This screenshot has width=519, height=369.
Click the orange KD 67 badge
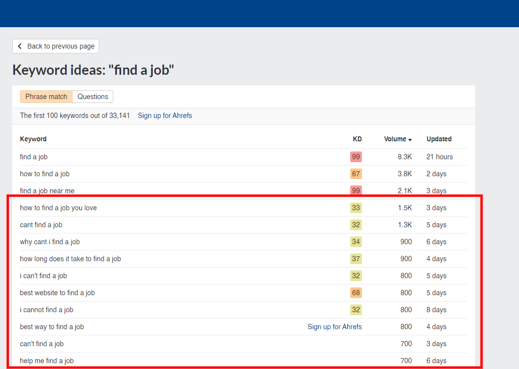[356, 174]
